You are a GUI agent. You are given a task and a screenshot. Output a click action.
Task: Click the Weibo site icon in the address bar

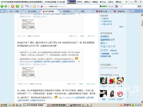coord(42,6)
